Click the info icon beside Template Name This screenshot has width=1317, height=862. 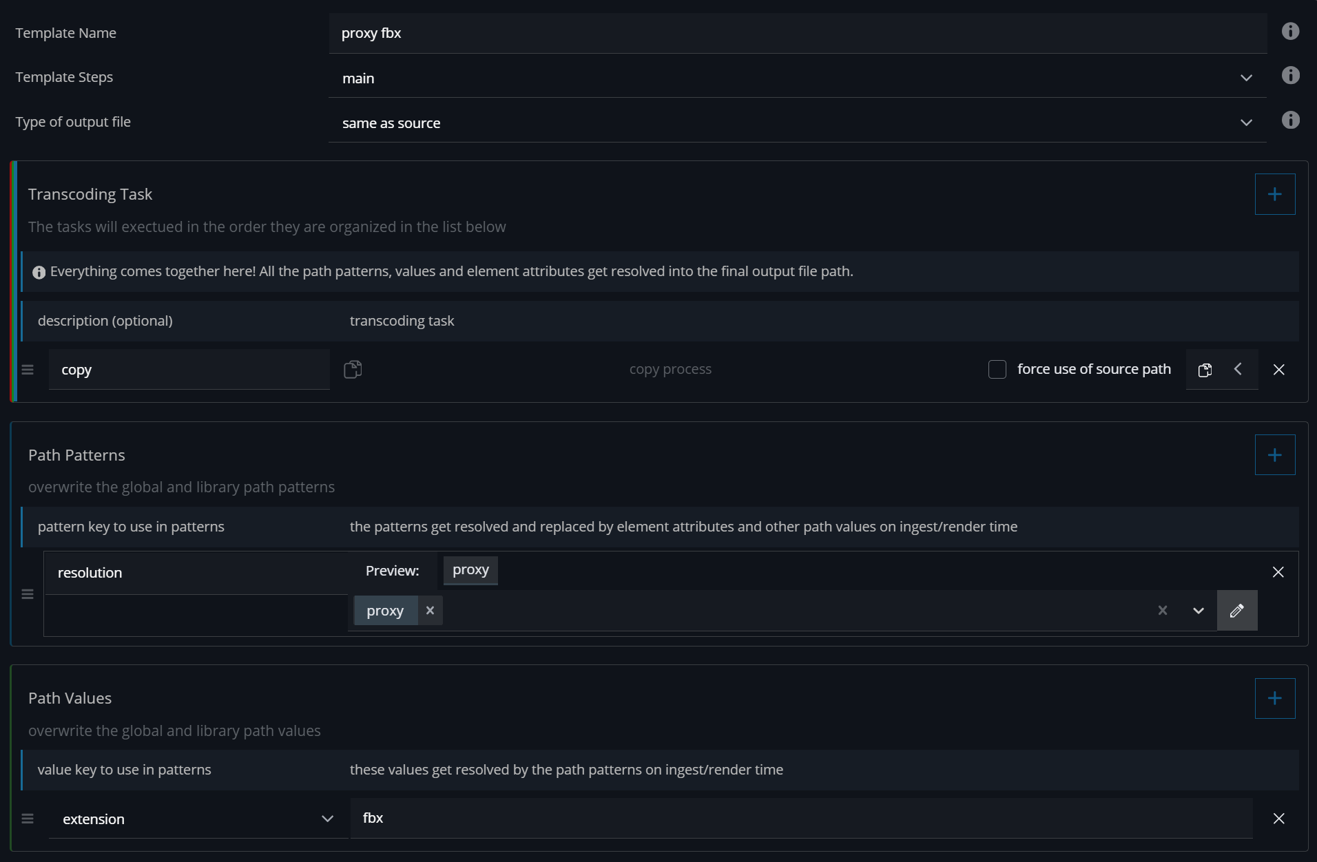(1290, 32)
